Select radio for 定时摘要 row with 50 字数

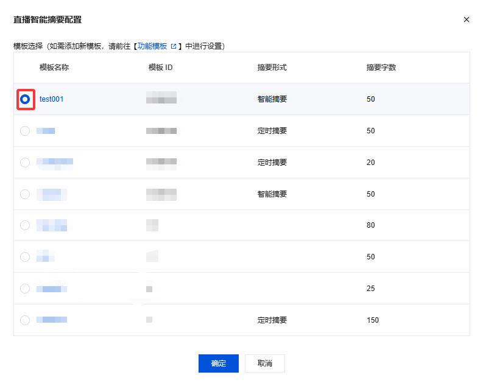(x=25, y=131)
